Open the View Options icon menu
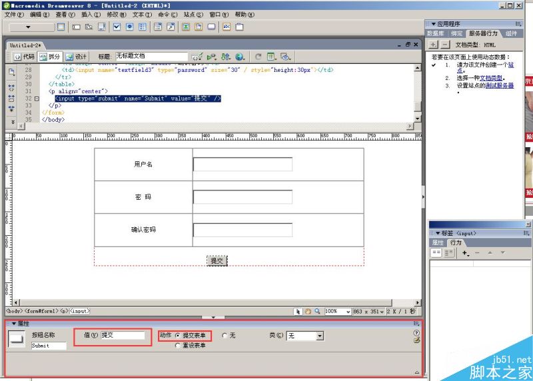Viewport: 533px width, 381px height. (271, 57)
